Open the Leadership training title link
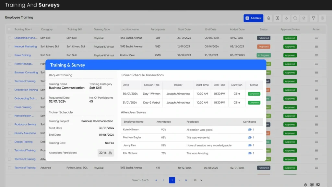The height and width of the screenshot is (187, 332). click(x=26, y=38)
